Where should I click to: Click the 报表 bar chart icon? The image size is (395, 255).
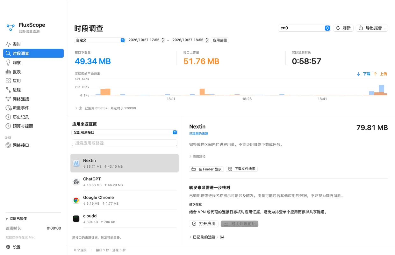point(8,72)
